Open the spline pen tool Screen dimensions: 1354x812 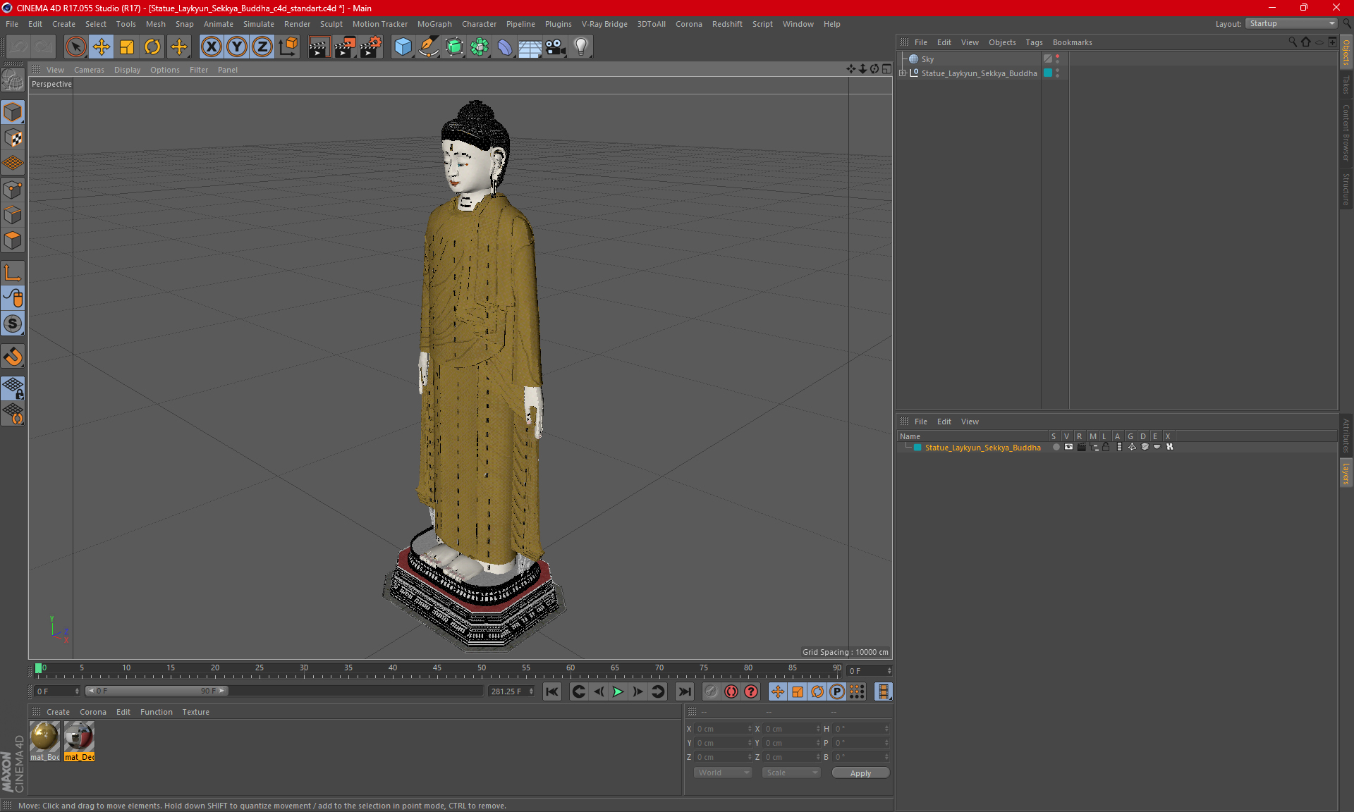pos(429,47)
